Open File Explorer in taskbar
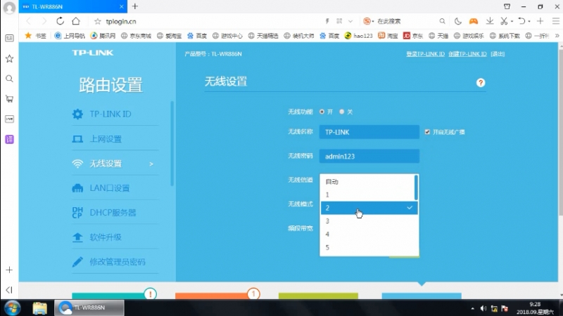The width and height of the screenshot is (563, 316). coord(39,308)
